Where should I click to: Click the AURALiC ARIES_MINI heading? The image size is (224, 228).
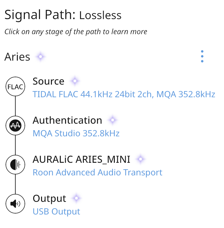[82, 159]
